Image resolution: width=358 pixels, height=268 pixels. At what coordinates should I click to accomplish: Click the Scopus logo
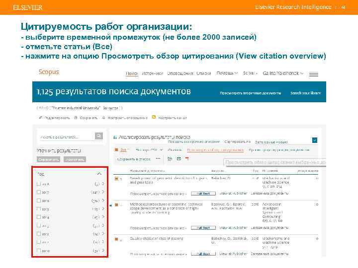tap(49, 72)
